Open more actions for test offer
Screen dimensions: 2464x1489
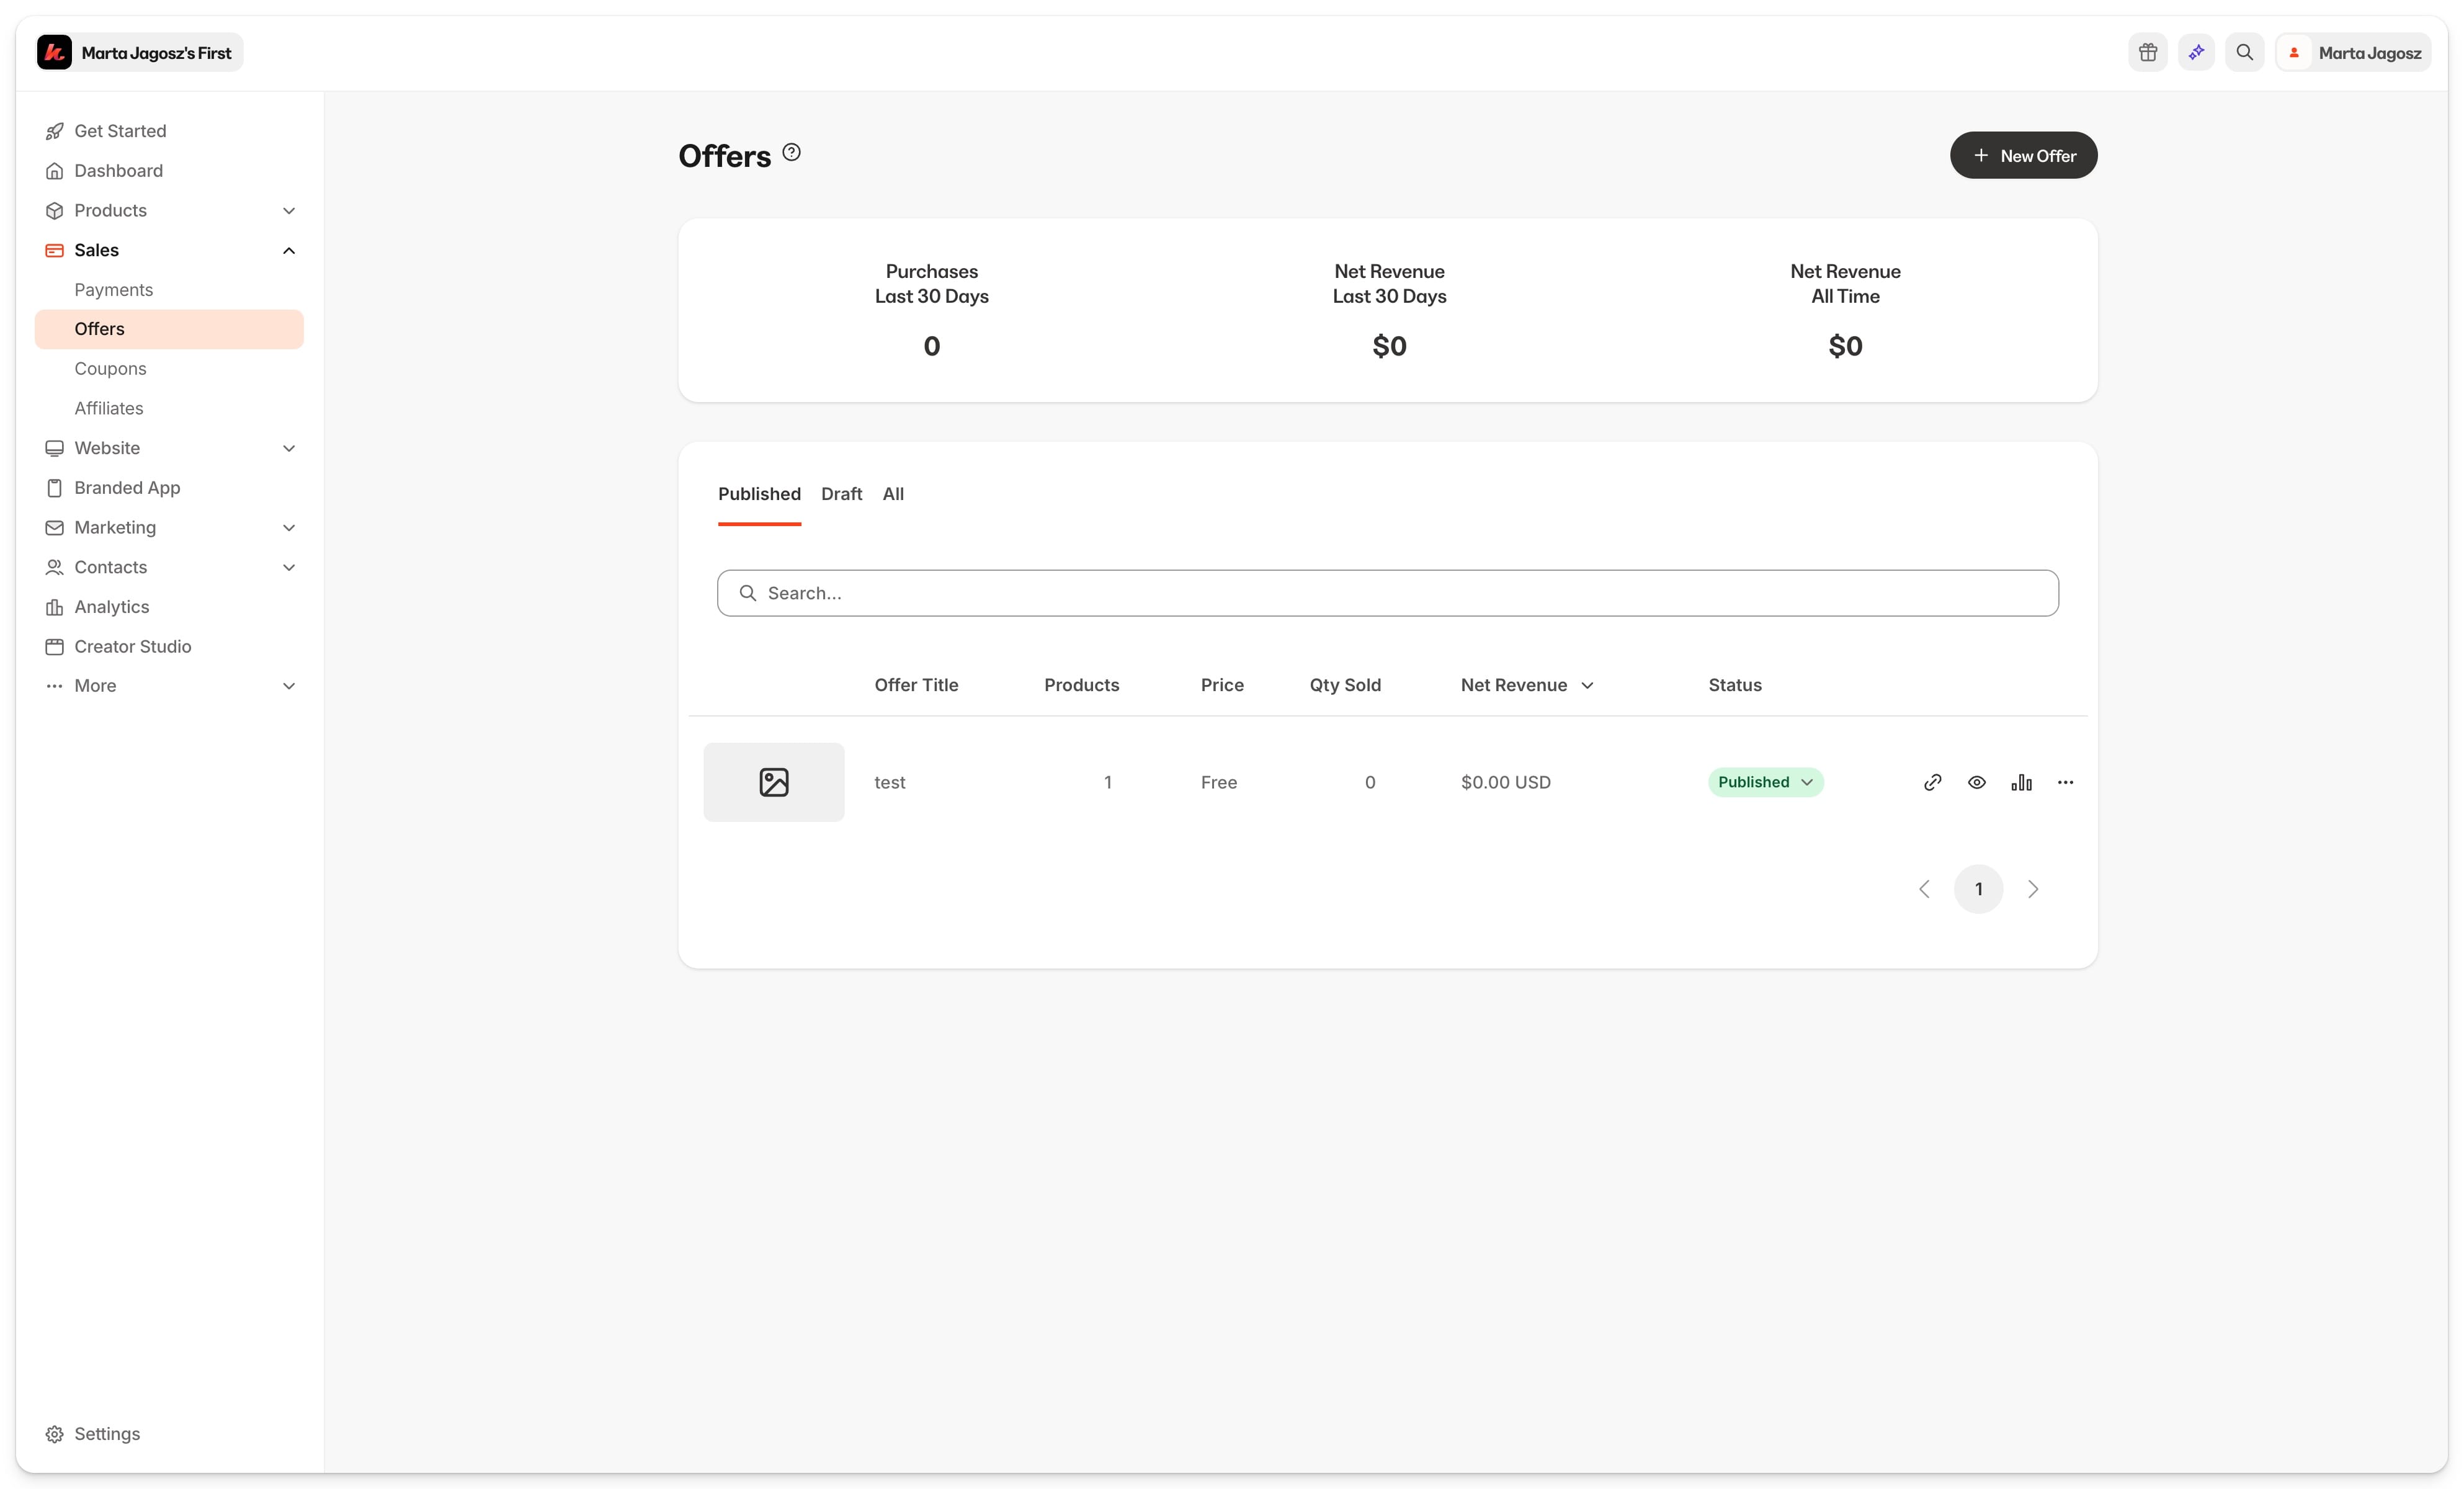(2065, 782)
